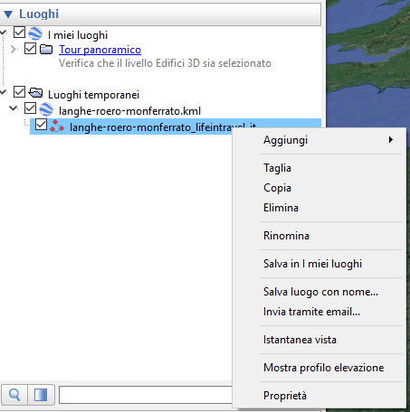Click the panel view icon beside search

(x=41, y=395)
